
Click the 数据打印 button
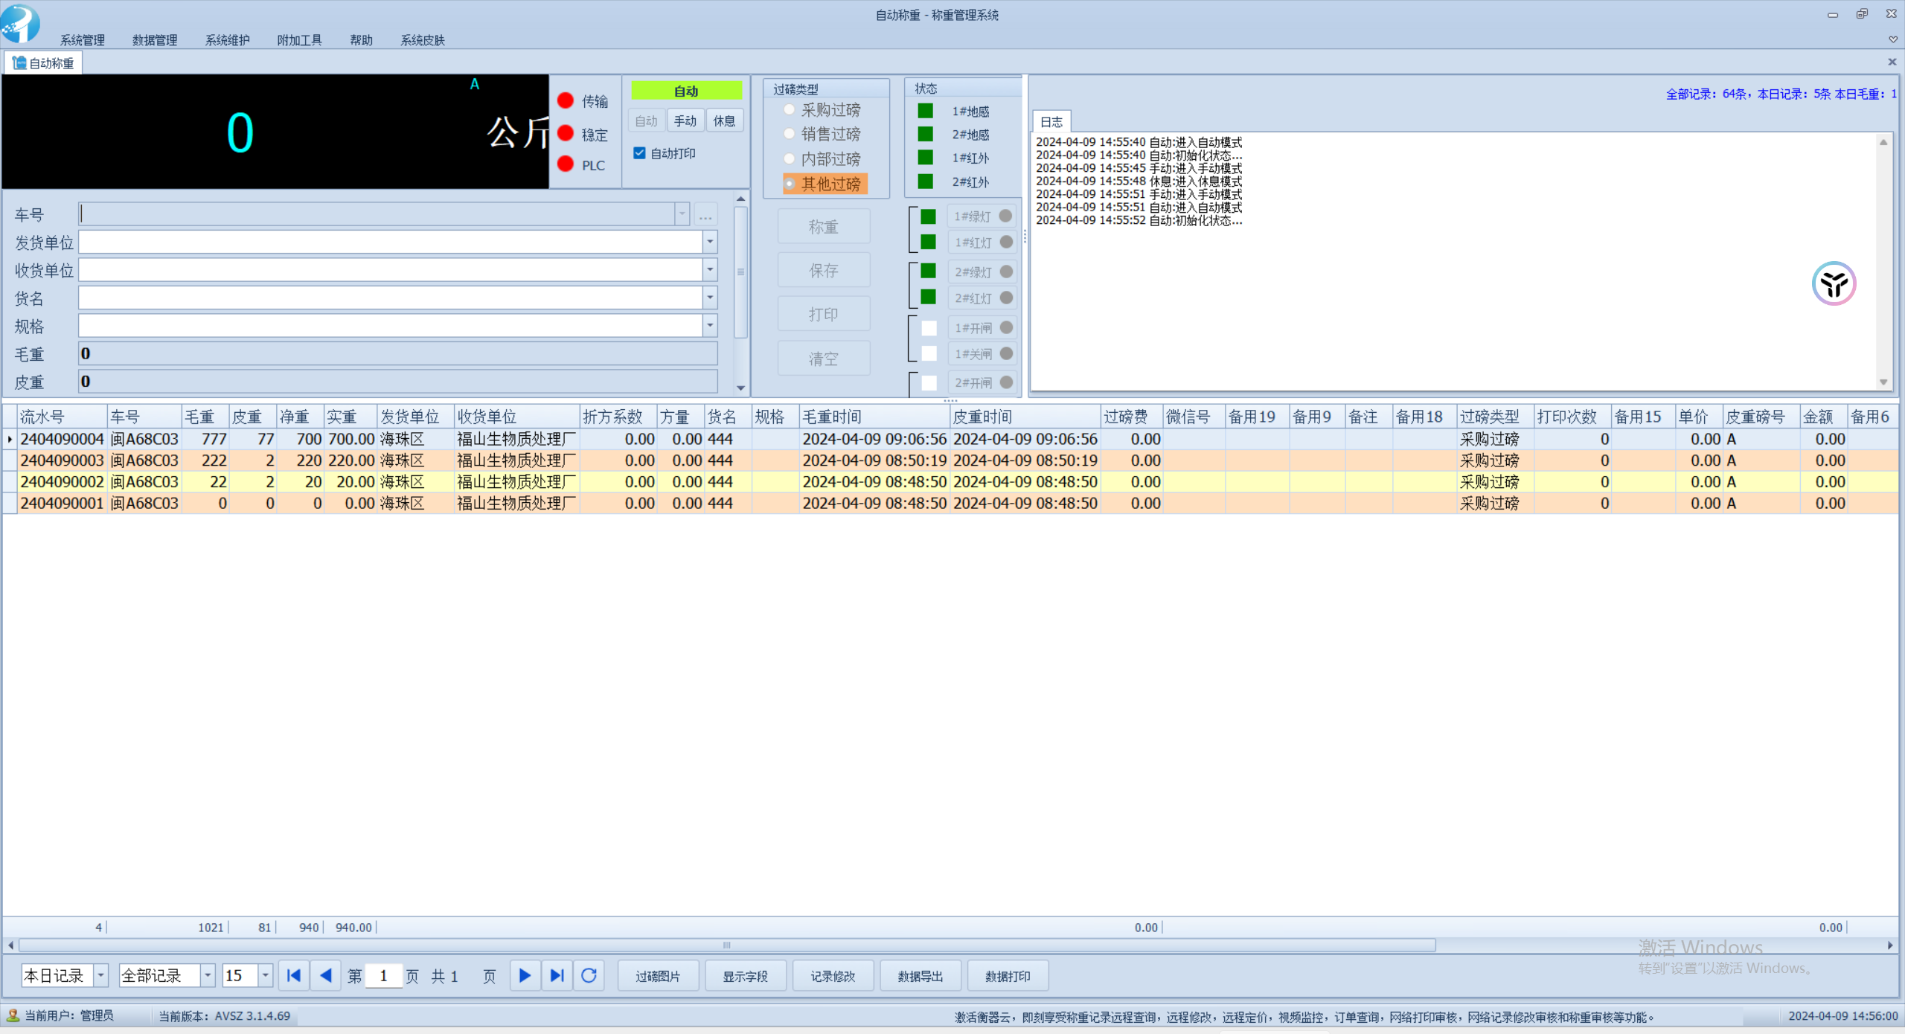tap(1008, 976)
